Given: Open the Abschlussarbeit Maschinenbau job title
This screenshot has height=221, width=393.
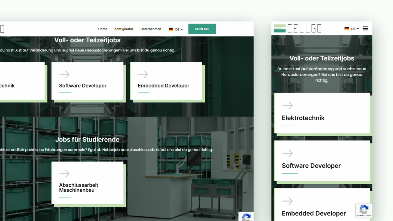Looking at the screenshot, I should click(x=79, y=187).
